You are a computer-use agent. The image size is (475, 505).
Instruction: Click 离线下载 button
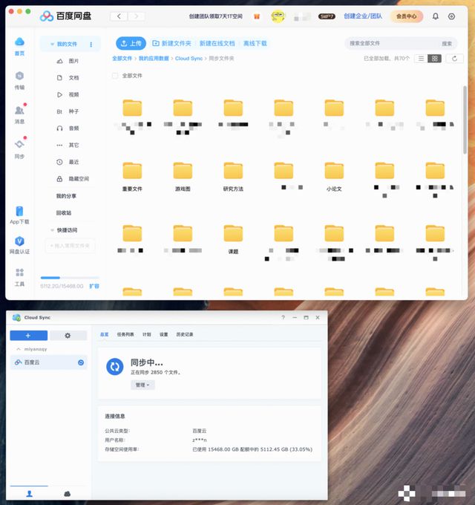point(255,43)
